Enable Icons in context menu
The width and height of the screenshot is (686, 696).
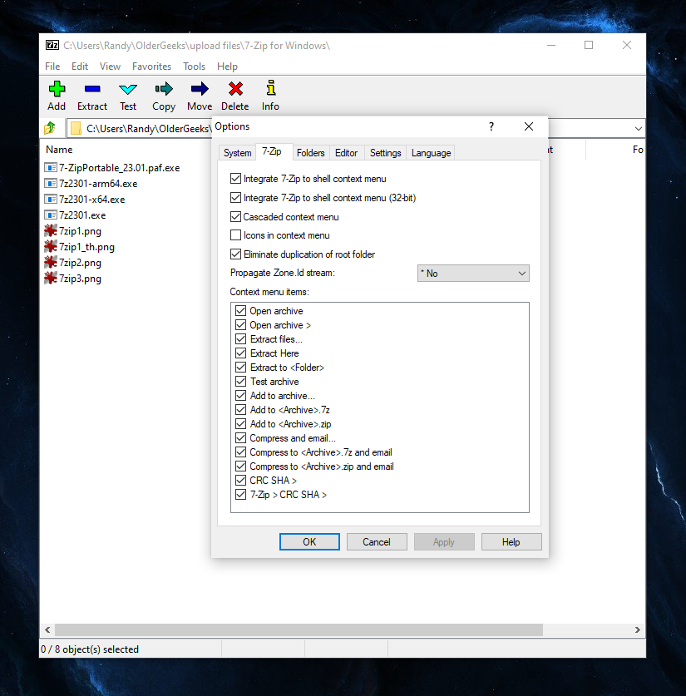click(235, 235)
